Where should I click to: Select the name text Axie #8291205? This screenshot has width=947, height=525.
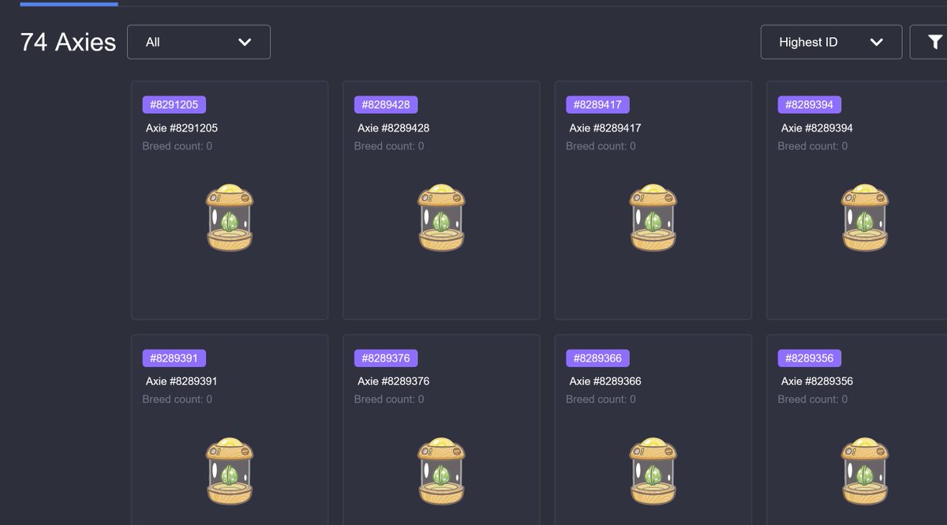coord(182,128)
